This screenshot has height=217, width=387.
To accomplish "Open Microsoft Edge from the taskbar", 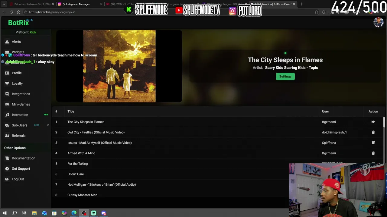I will click(74, 213).
